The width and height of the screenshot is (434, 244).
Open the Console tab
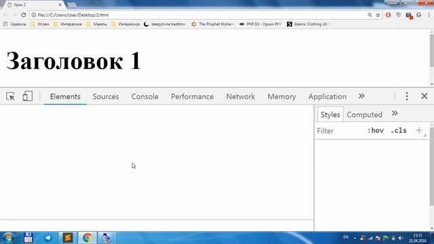tap(144, 96)
